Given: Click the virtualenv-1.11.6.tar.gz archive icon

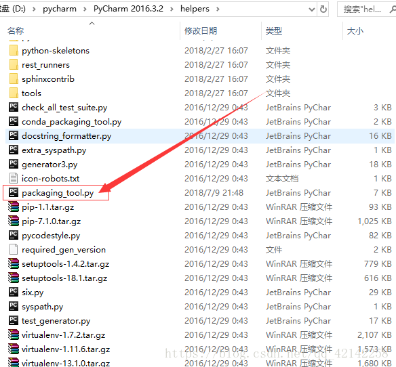Looking at the screenshot, I should pyautogui.click(x=14, y=349).
